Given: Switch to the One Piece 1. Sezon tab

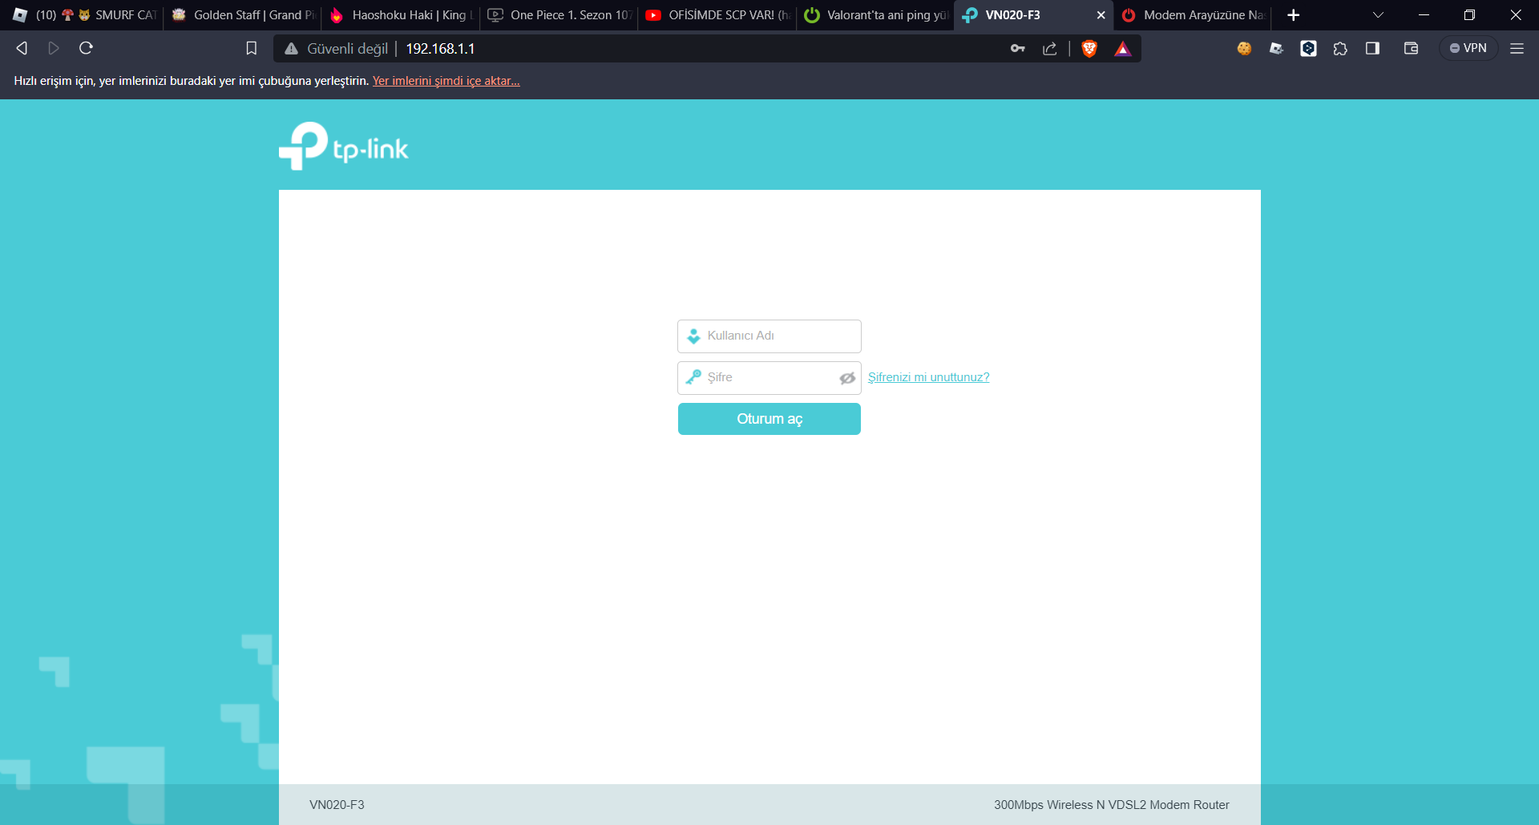Looking at the screenshot, I should pyautogui.click(x=559, y=15).
